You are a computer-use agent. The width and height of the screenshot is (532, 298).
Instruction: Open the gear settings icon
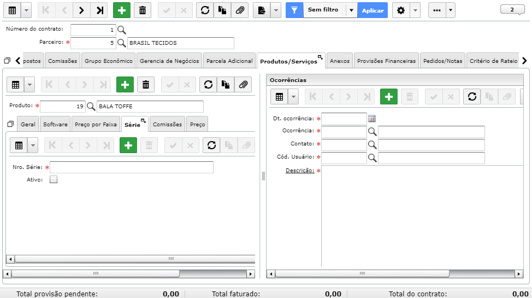[401, 10]
